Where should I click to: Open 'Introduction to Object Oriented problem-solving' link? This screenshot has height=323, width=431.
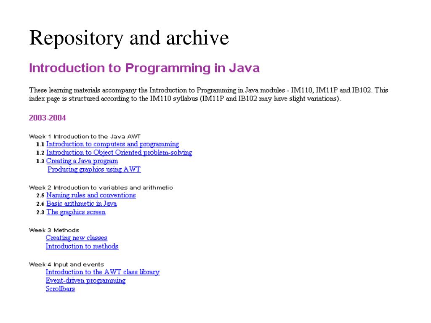tap(119, 153)
